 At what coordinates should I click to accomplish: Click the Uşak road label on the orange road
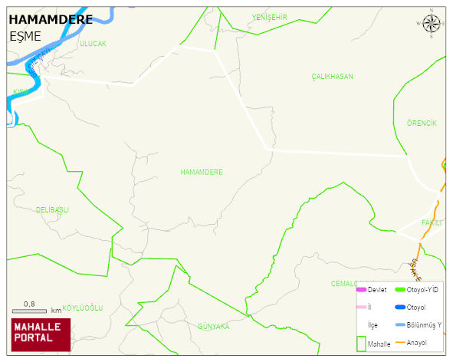416,270
